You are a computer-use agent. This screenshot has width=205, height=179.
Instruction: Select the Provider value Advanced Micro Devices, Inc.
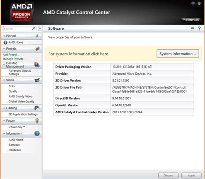(x=132, y=74)
